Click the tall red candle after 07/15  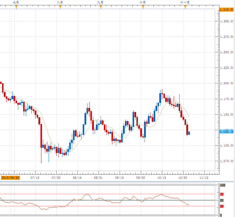pyautogui.click(x=41, y=136)
